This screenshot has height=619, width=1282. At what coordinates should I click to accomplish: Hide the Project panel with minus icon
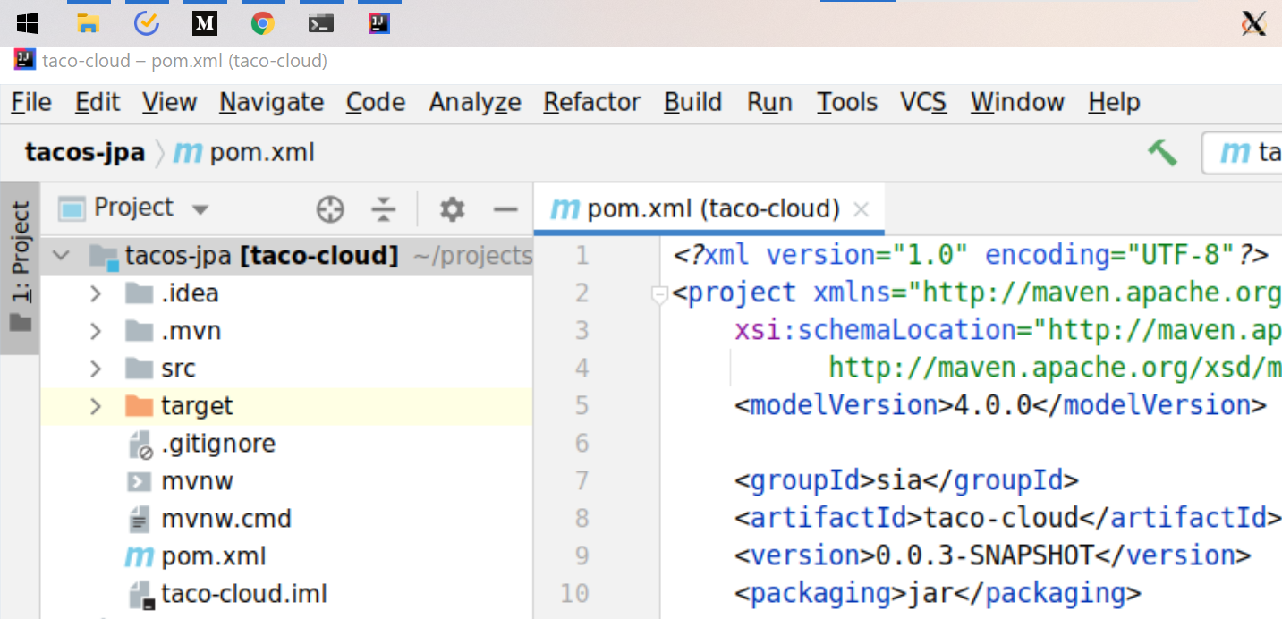coord(505,209)
